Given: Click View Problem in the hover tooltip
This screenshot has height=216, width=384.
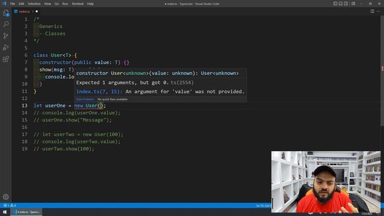Looking at the screenshot, I should pos(85,99).
